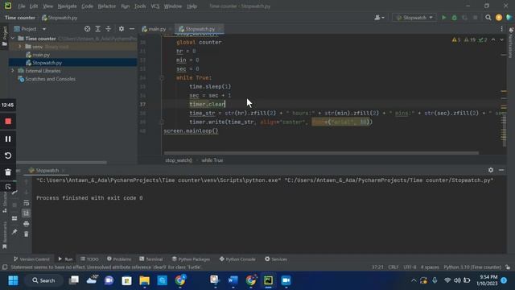Click the print icon in run console
The width and height of the screenshot is (515, 290).
pos(27,224)
